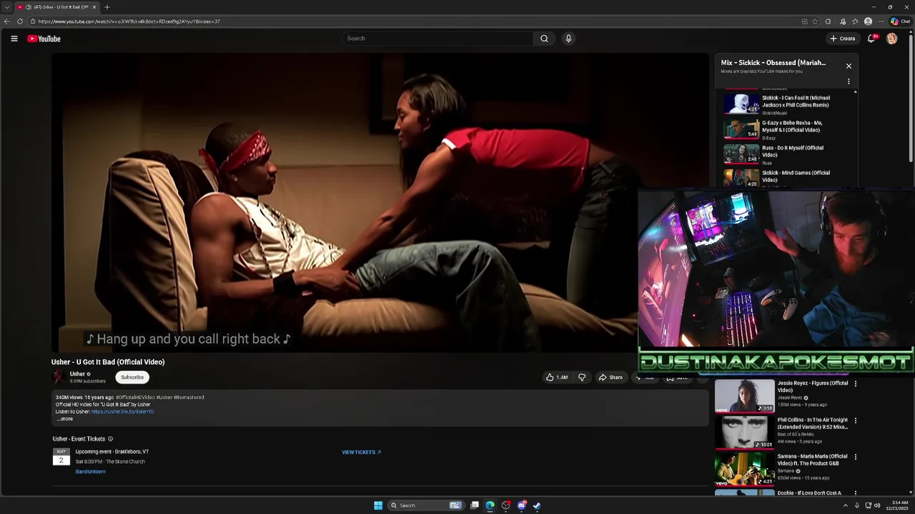Open the YouTube hamburger guide menu
This screenshot has height=514, width=915.
pyautogui.click(x=14, y=39)
